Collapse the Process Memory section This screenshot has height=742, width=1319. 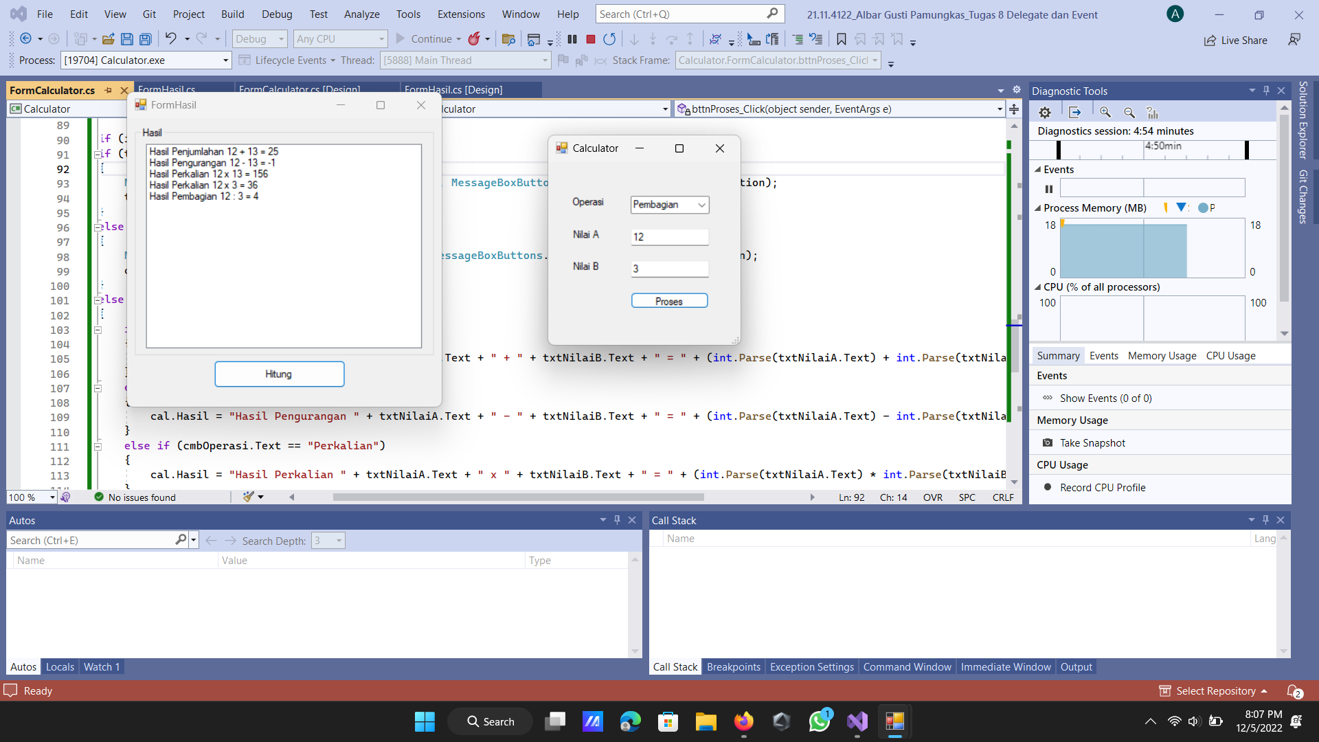(1038, 207)
